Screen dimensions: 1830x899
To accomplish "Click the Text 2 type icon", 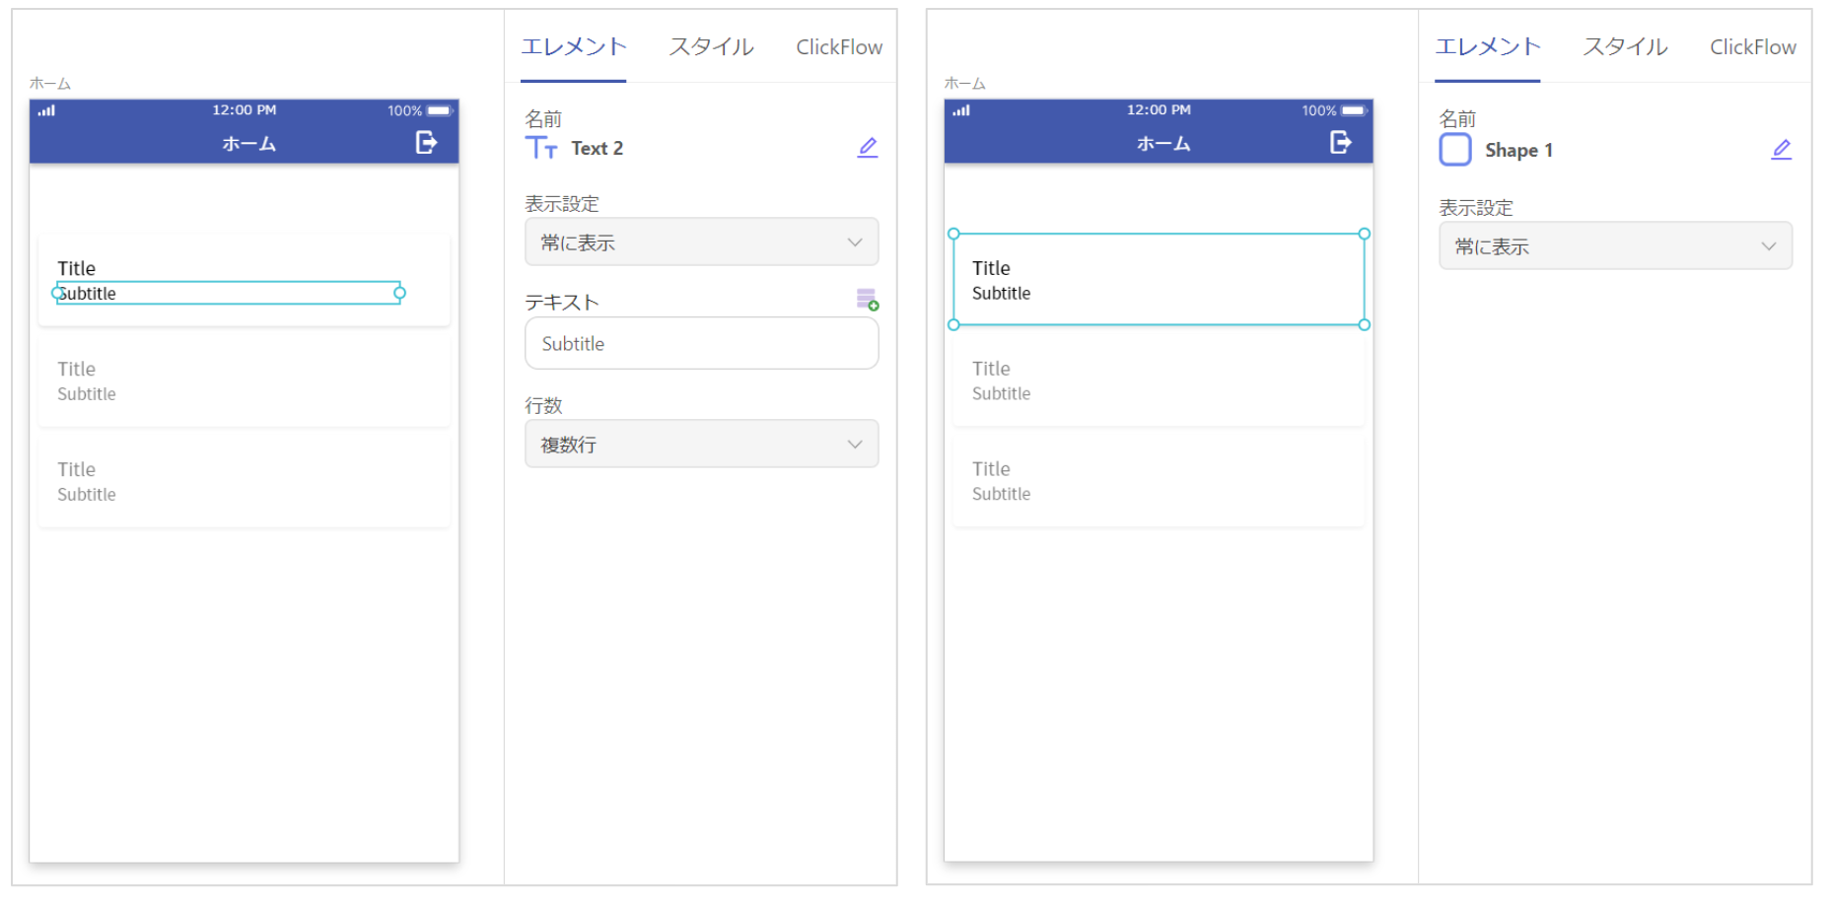I will 541,148.
